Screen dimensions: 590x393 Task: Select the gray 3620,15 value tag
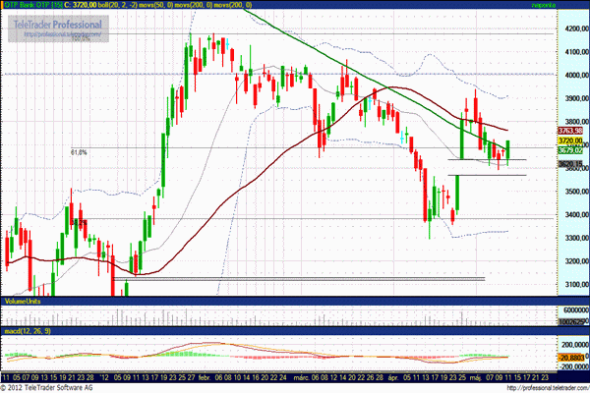pyautogui.click(x=570, y=164)
